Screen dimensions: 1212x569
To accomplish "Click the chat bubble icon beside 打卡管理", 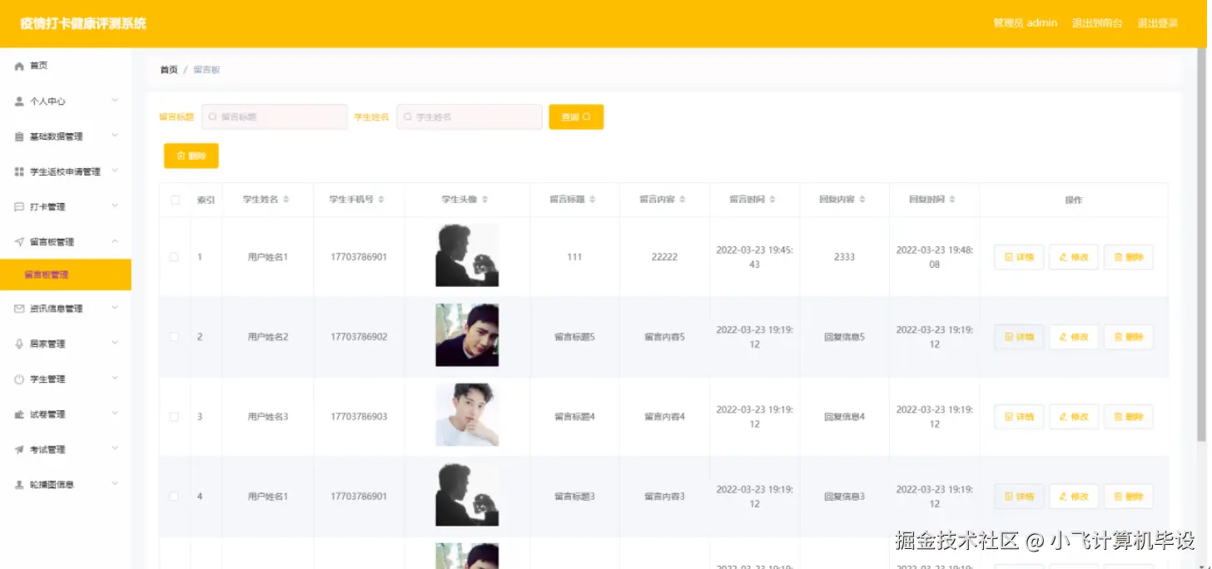I will click(x=19, y=206).
